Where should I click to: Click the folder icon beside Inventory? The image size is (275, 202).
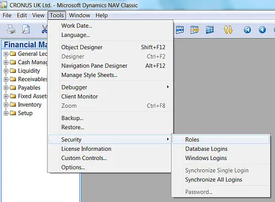(x=13, y=104)
